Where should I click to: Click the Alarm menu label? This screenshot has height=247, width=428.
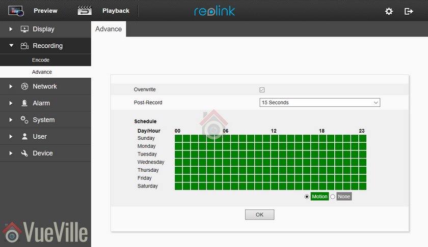point(41,103)
